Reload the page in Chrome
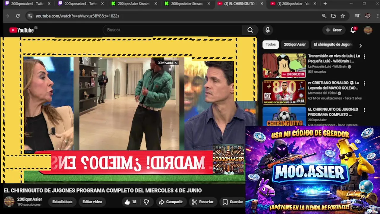This screenshot has width=380, height=214. (18, 16)
